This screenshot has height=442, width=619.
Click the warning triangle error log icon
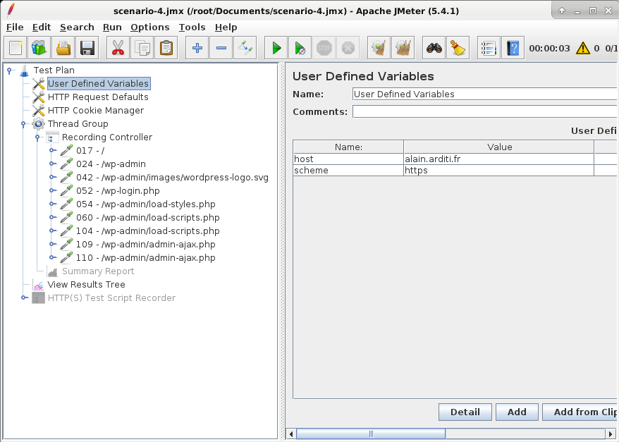pyautogui.click(x=582, y=48)
